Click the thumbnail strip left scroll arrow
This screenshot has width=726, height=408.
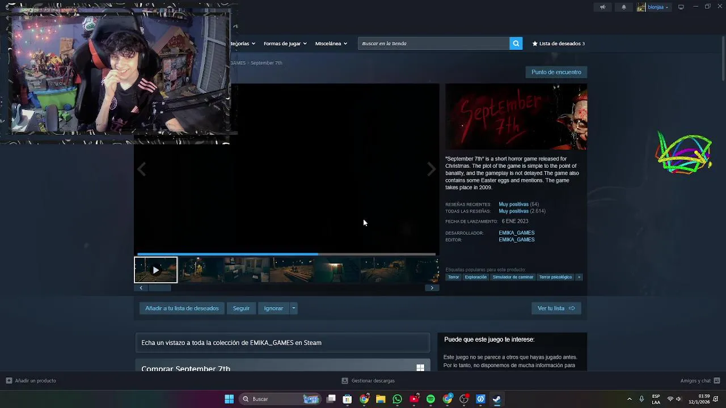pyautogui.click(x=141, y=288)
